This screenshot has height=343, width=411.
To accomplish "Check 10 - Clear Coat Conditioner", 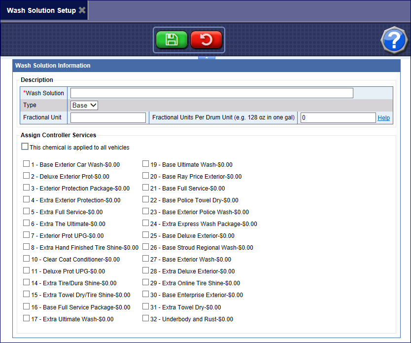I will coord(26,259).
